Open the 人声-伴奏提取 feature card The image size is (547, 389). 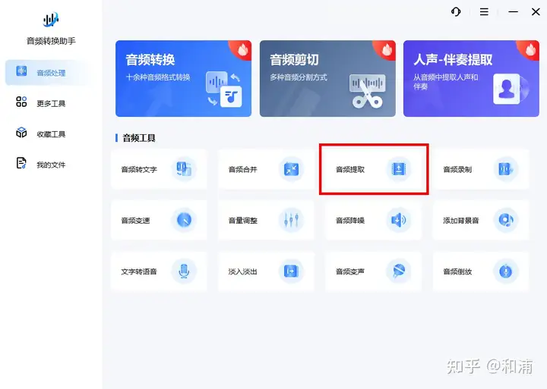pos(471,78)
